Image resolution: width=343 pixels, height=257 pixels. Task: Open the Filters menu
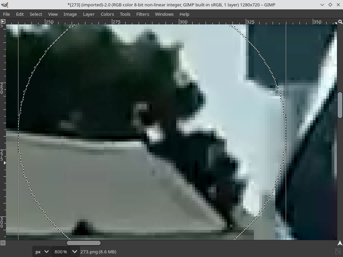tap(143, 14)
